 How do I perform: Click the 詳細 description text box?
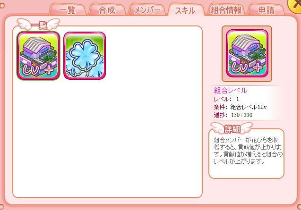pos(246,154)
